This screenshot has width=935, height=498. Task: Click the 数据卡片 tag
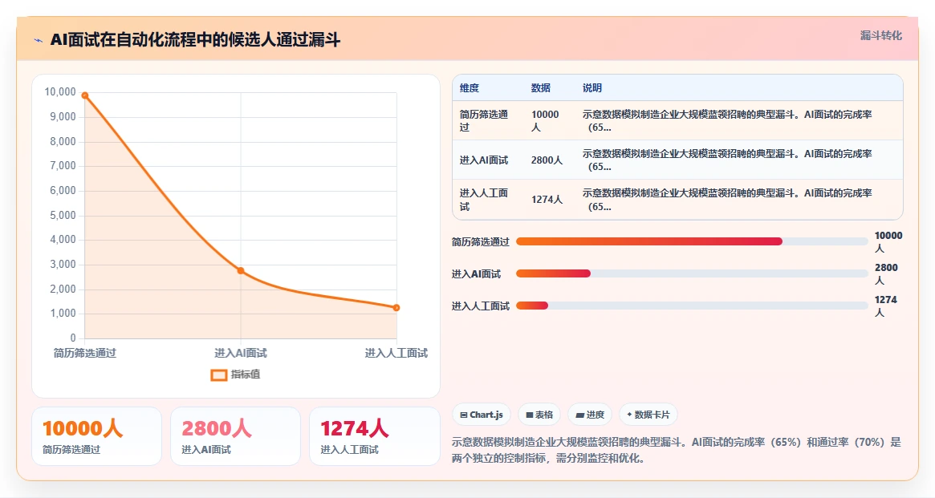[x=648, y=415]
